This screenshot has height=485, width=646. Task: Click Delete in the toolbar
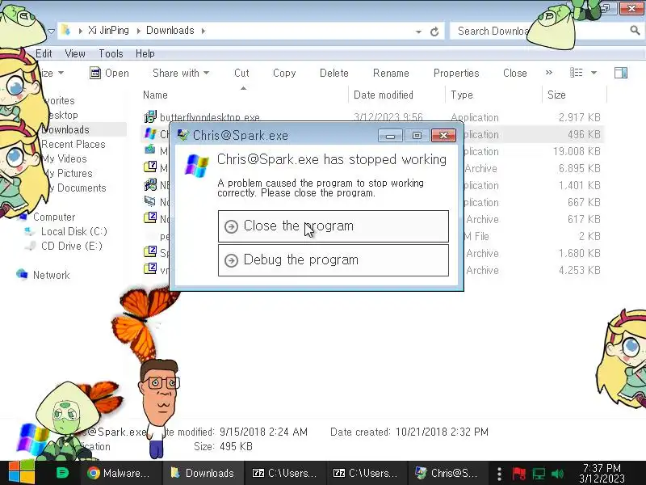click(x=334, y=73)
